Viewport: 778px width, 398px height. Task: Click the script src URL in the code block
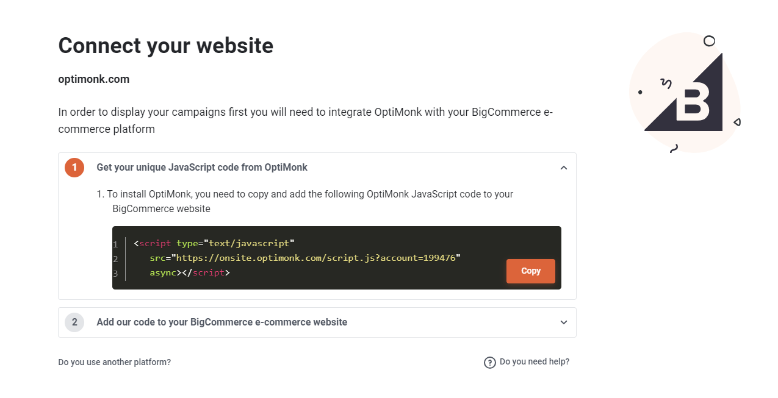pyautogui.click(x=315, y=258)
